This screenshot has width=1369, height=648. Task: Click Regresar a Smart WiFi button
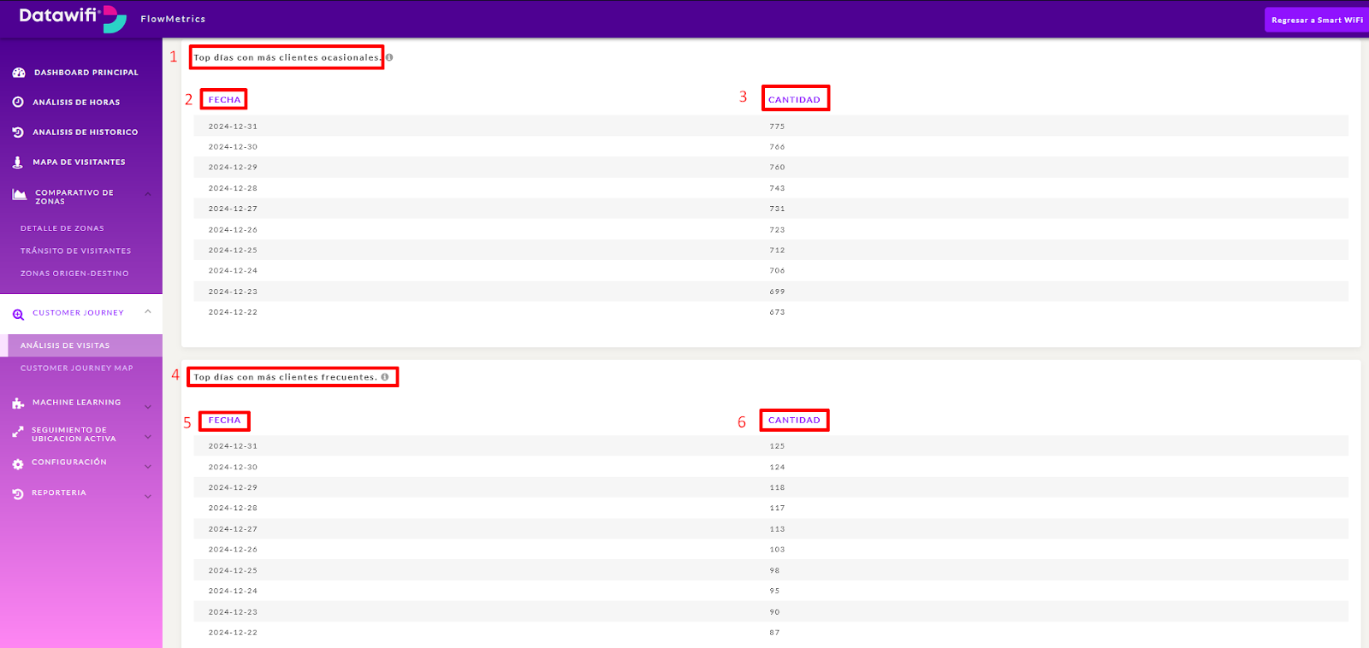tap(1317, 20)
